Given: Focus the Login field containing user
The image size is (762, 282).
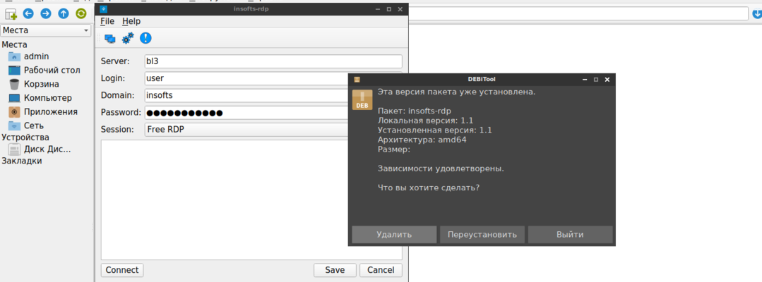Looking at the screenshot, I should (273, 78).
